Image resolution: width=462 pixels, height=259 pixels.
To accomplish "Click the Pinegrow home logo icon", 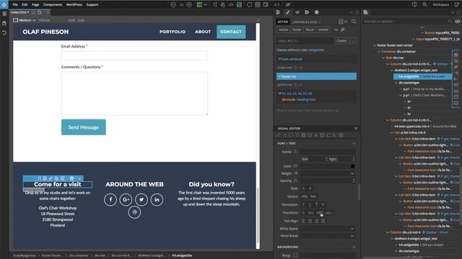I will pyautogui.click(x=4, y=4).
